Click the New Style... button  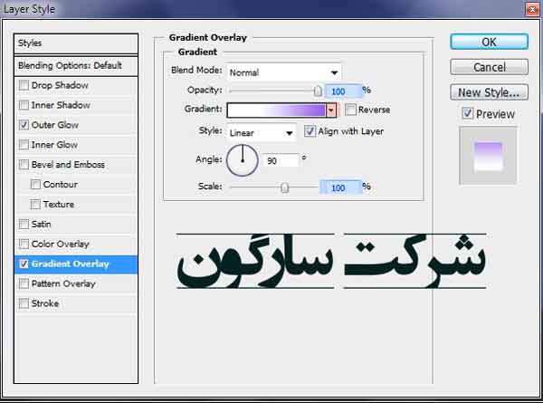pos(489,92)
